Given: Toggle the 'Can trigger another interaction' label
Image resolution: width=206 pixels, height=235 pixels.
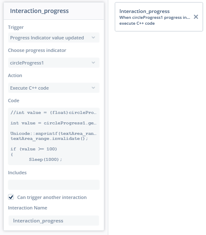Looking at the screenshot, I should [x=52, y=197].
